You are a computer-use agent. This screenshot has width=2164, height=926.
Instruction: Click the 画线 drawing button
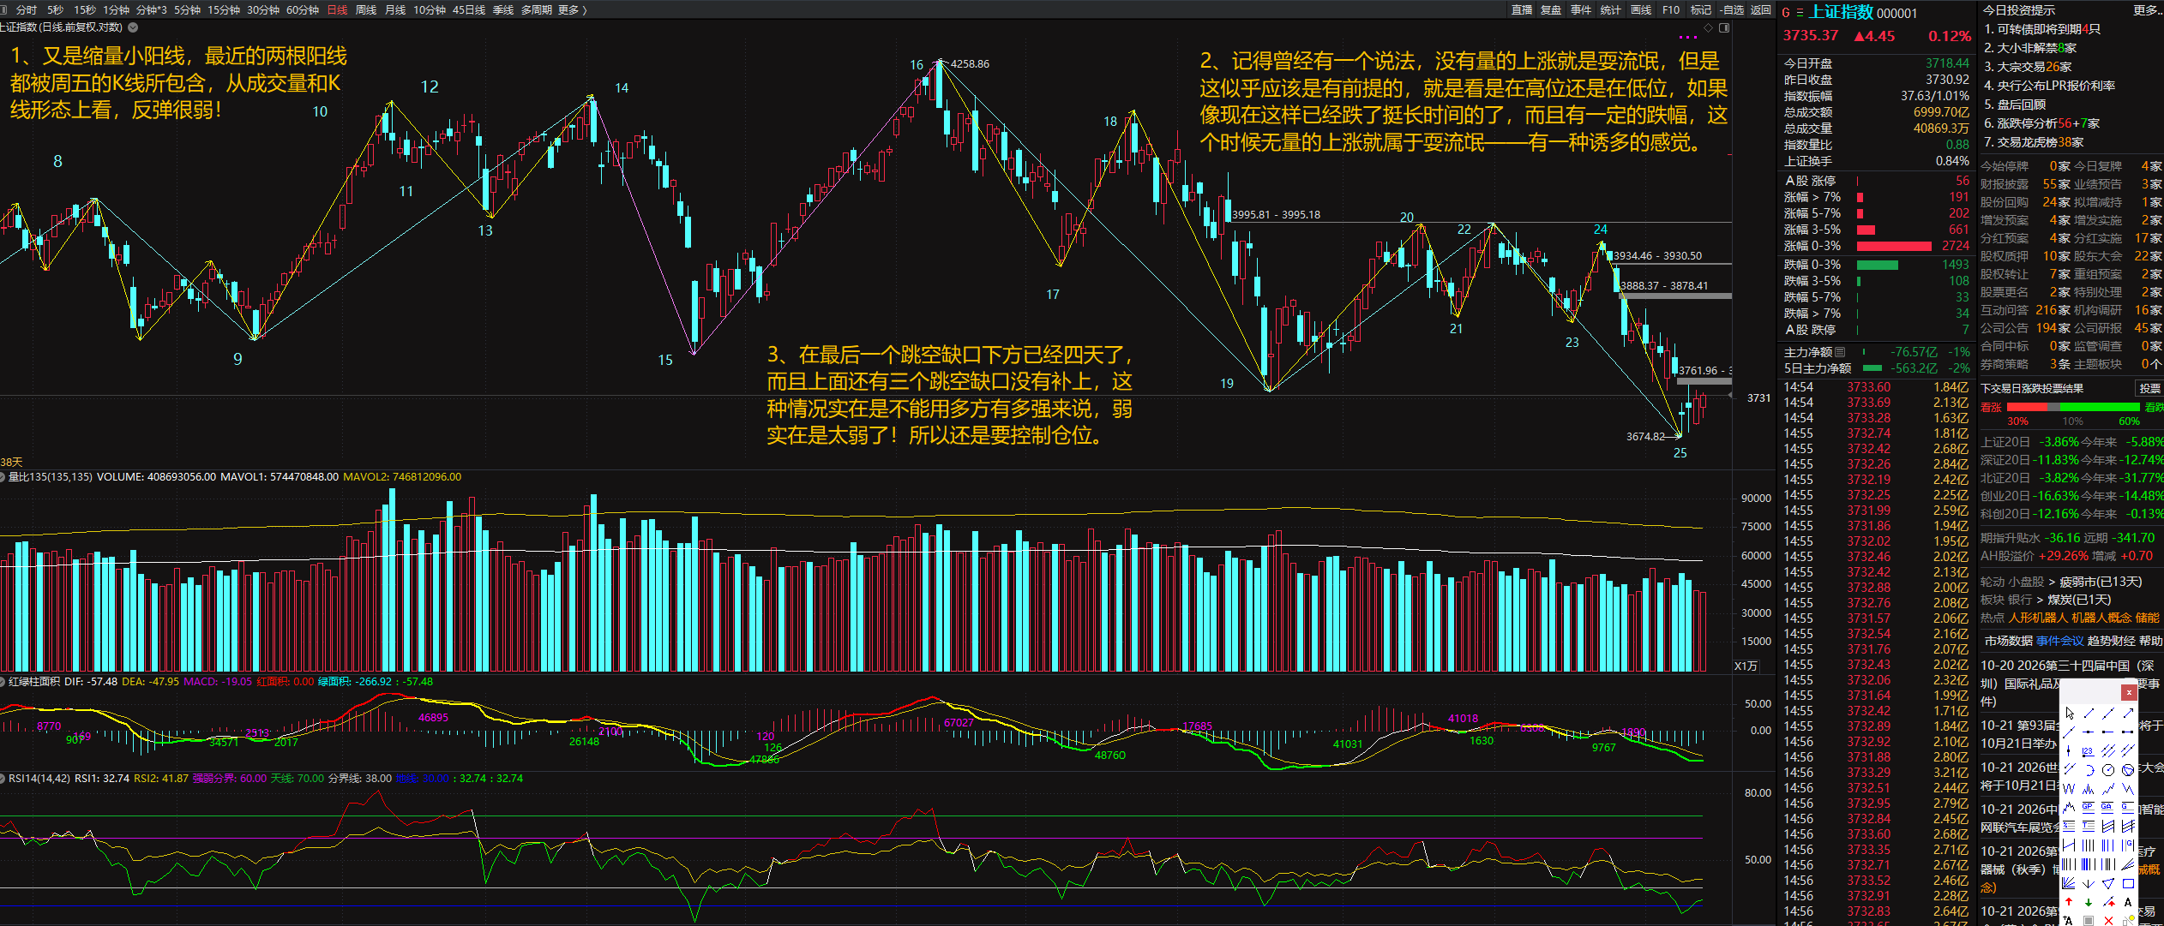(1641, 9)
